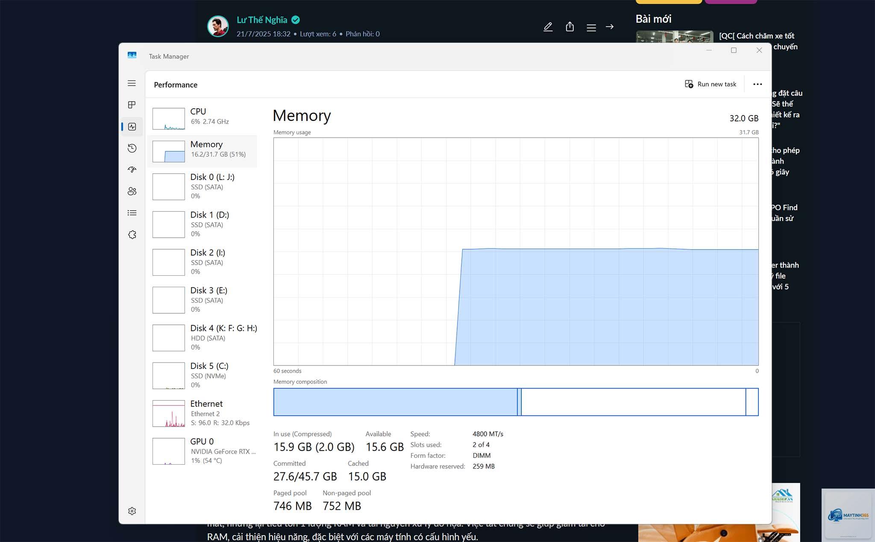The width and height of the screenshot is (875, 542).
Task: Open the Services icon in sidebar
Action: point(132,235)
